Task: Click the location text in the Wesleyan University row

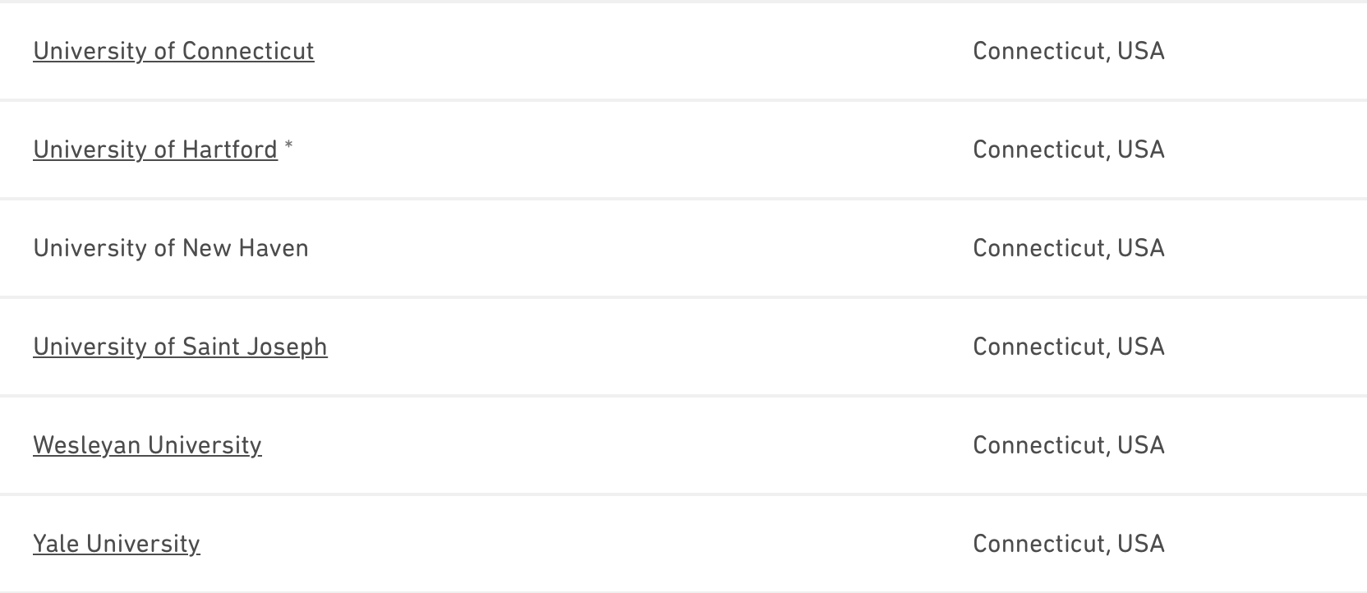Action: click(1068, 445)
